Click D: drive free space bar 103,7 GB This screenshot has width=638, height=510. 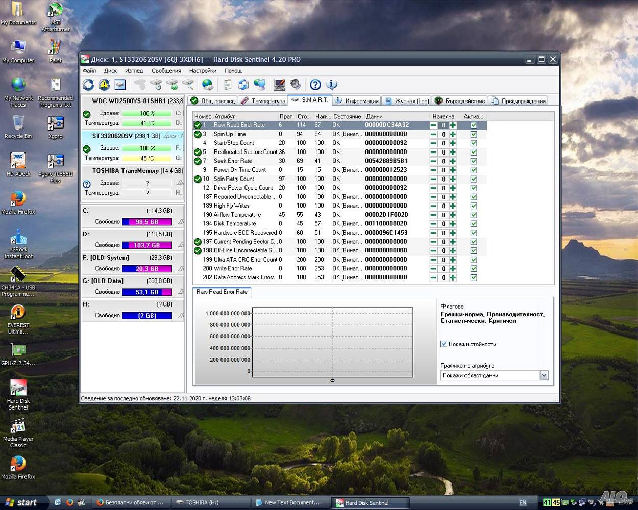[x=147, y=245]
